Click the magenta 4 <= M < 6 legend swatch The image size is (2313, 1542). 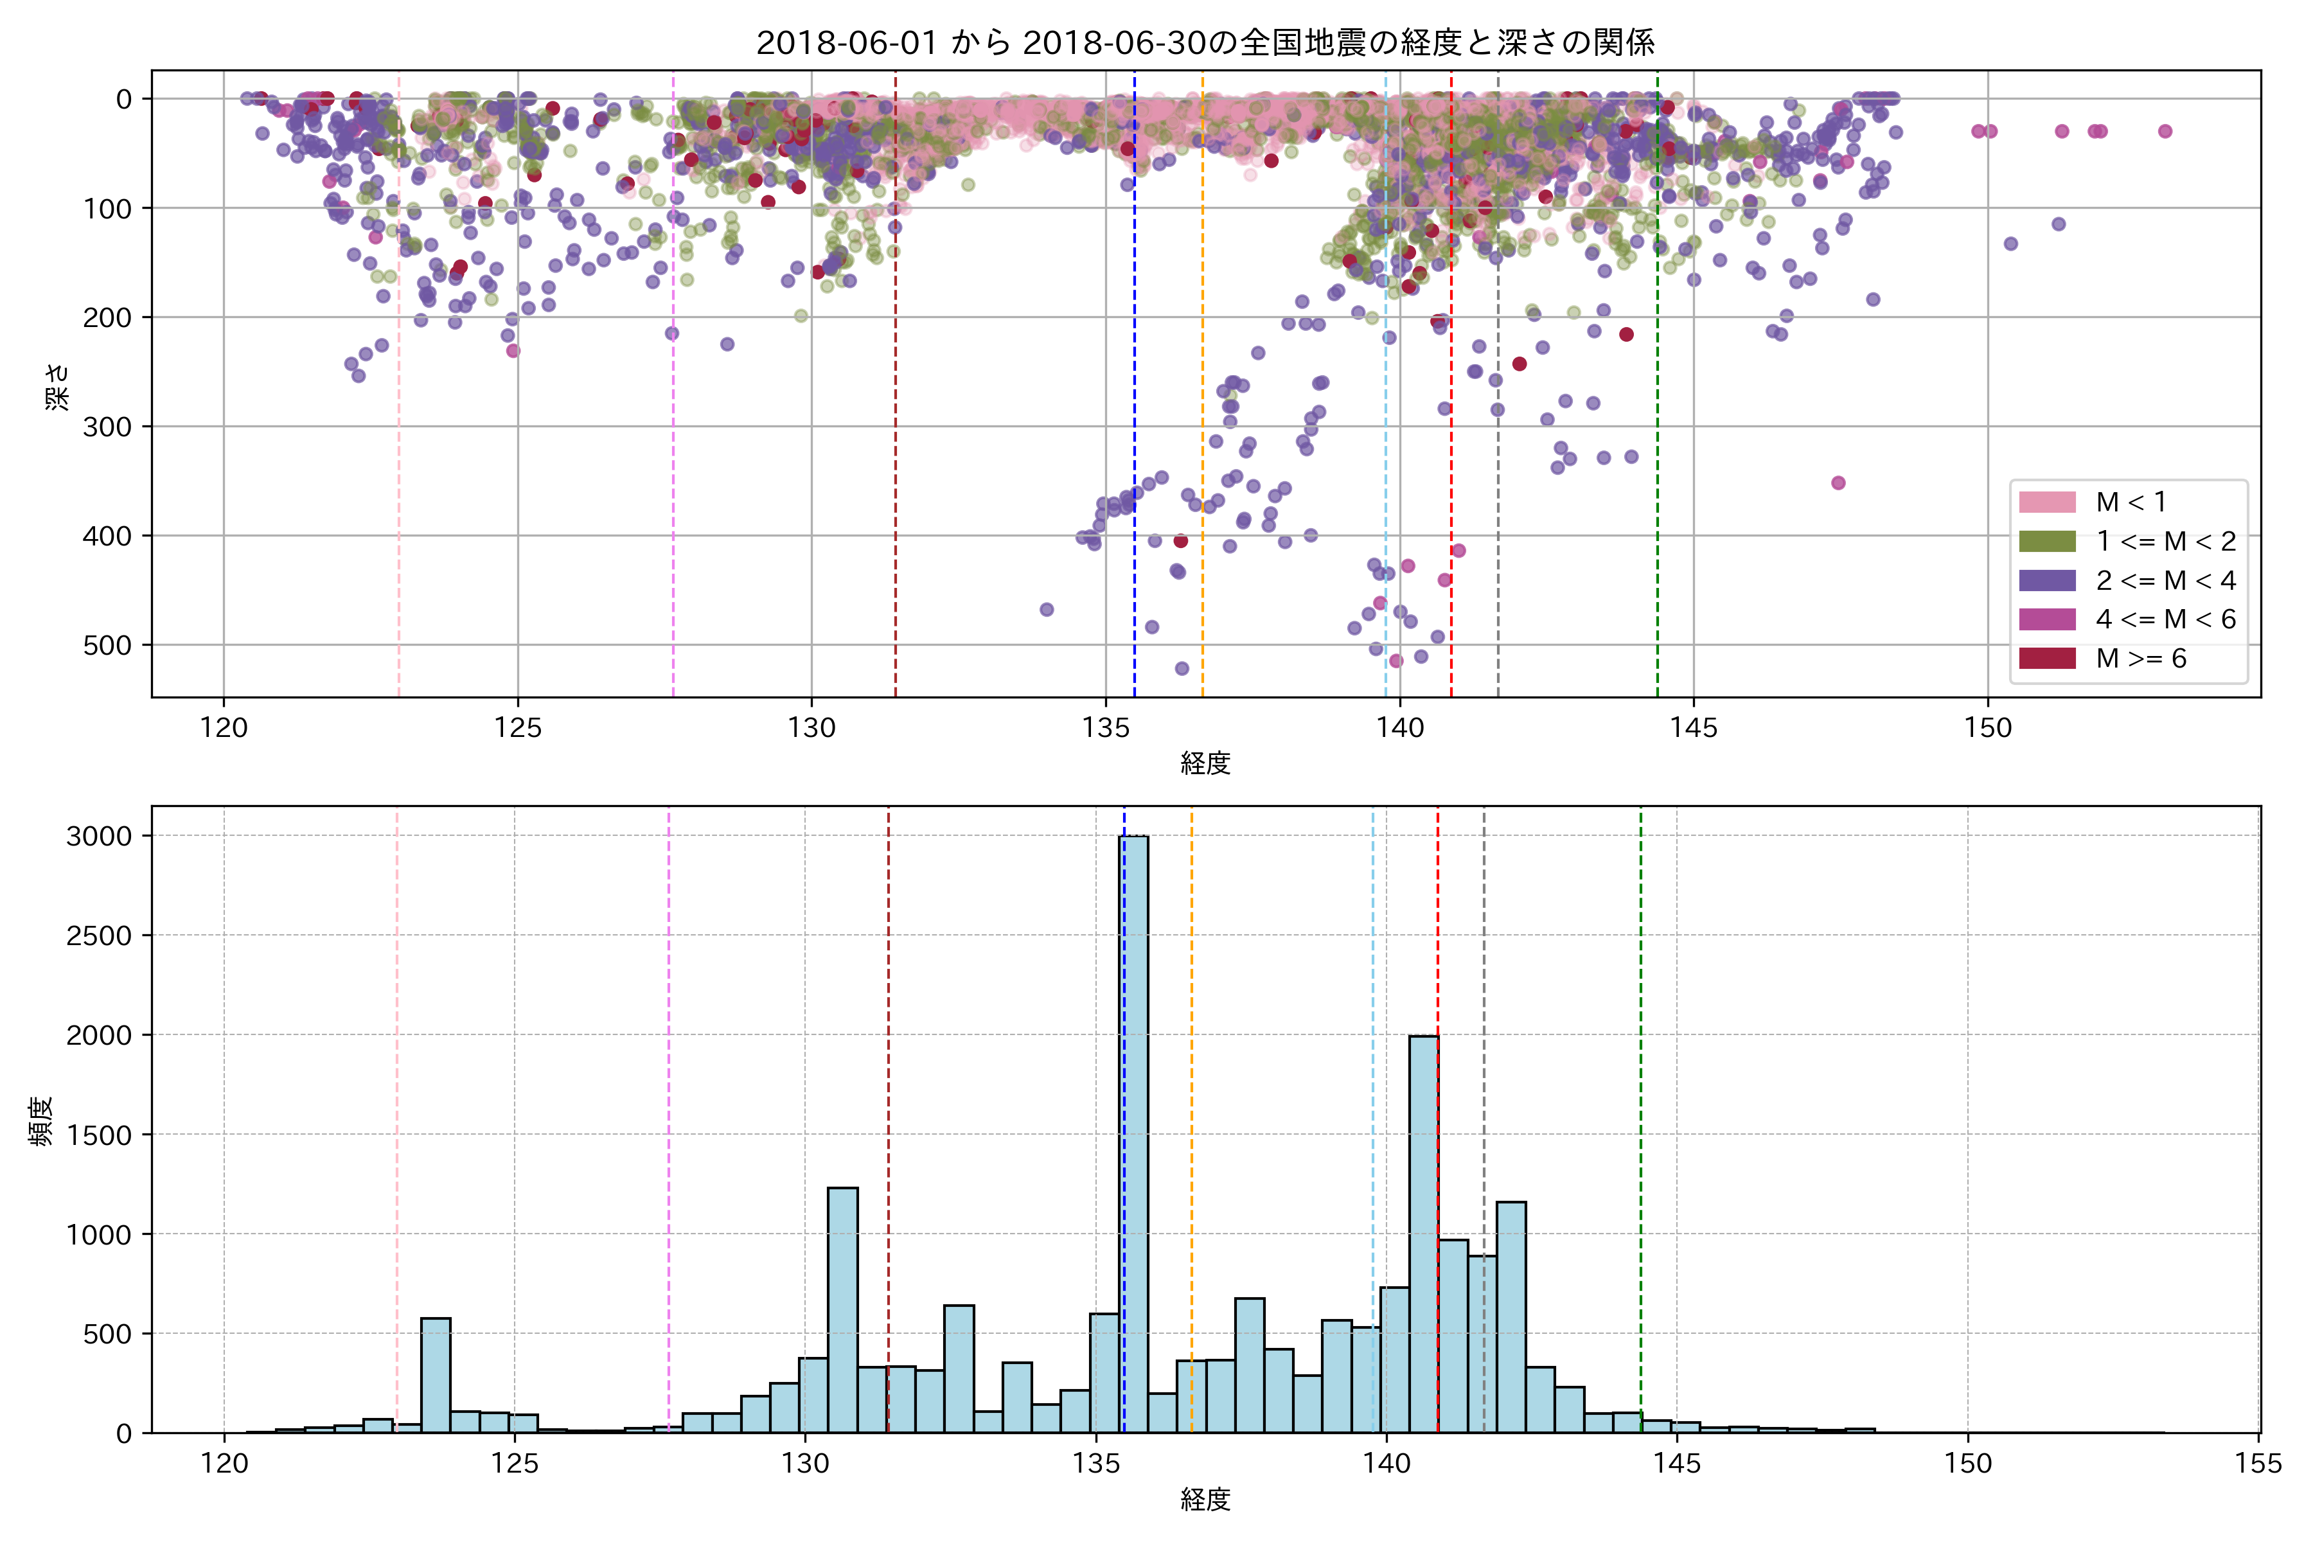(x=2046, y=619)
